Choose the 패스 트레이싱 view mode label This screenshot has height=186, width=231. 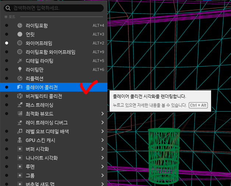point(39,105)
